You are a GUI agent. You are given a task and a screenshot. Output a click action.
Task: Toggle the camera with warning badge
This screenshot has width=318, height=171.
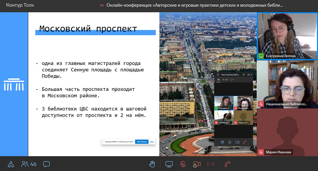(197, 164)
